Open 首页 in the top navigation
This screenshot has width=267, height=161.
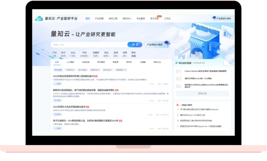point(87,19)
